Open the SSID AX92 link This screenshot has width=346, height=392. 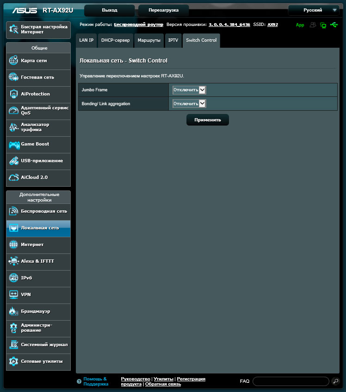click(x=272, y=25)
